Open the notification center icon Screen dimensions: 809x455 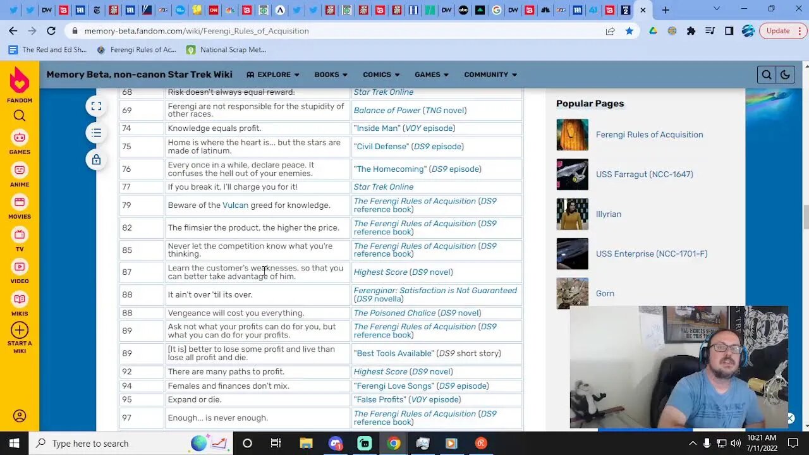[793, 443]
